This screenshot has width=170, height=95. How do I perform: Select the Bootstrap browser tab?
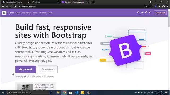pos(75,2)
